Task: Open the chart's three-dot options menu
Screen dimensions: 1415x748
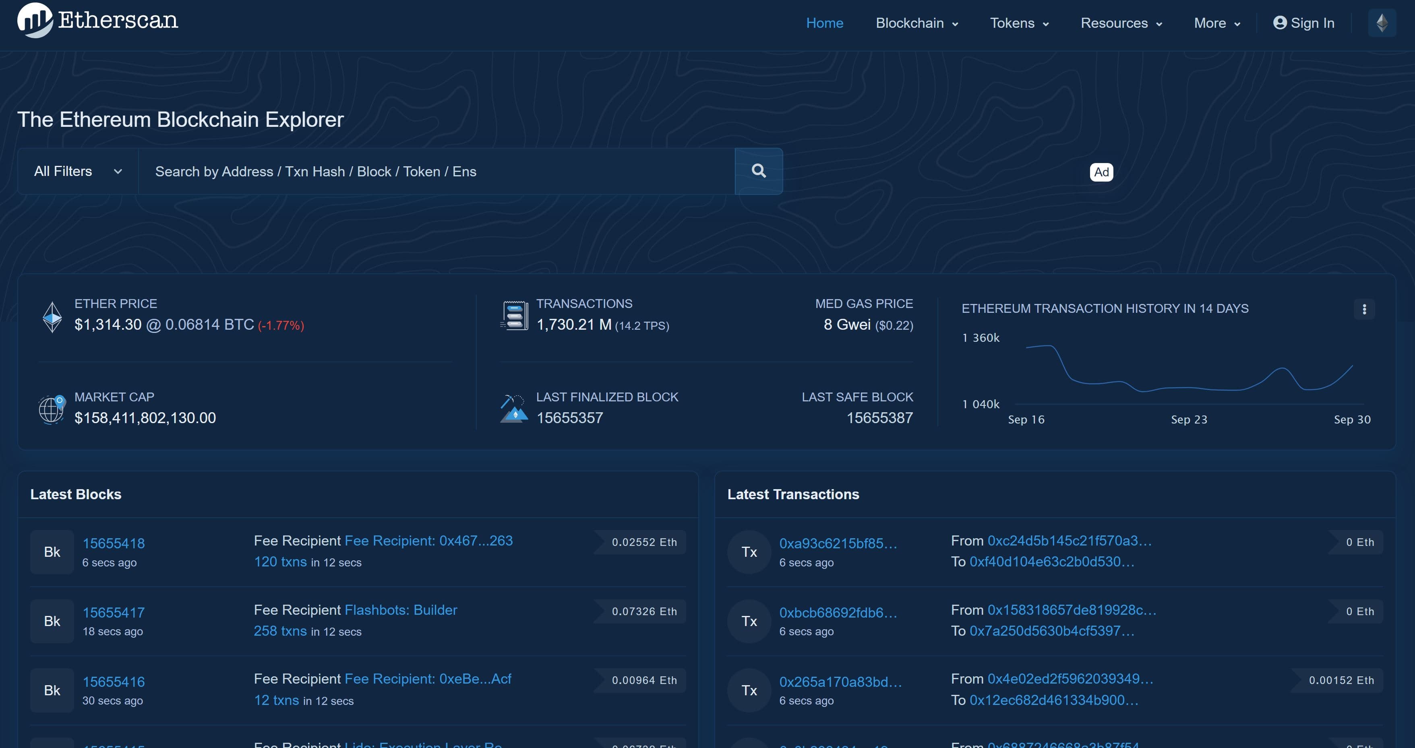Action: [x=1364, y=309]
